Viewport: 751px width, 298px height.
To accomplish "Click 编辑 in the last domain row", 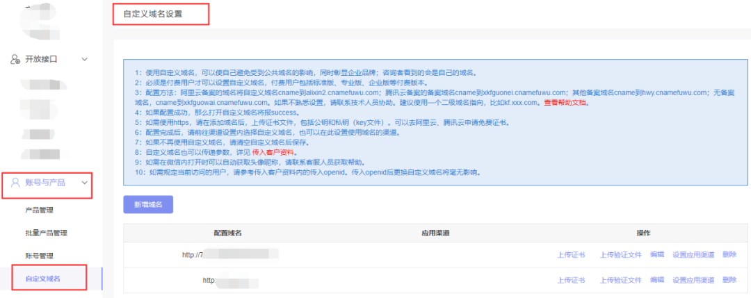I will (x=657, y=280).
